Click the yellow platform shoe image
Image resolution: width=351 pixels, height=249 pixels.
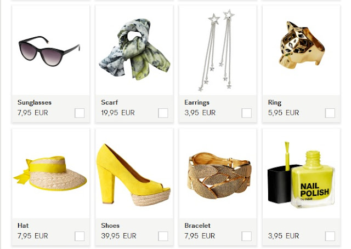point(133,175)
